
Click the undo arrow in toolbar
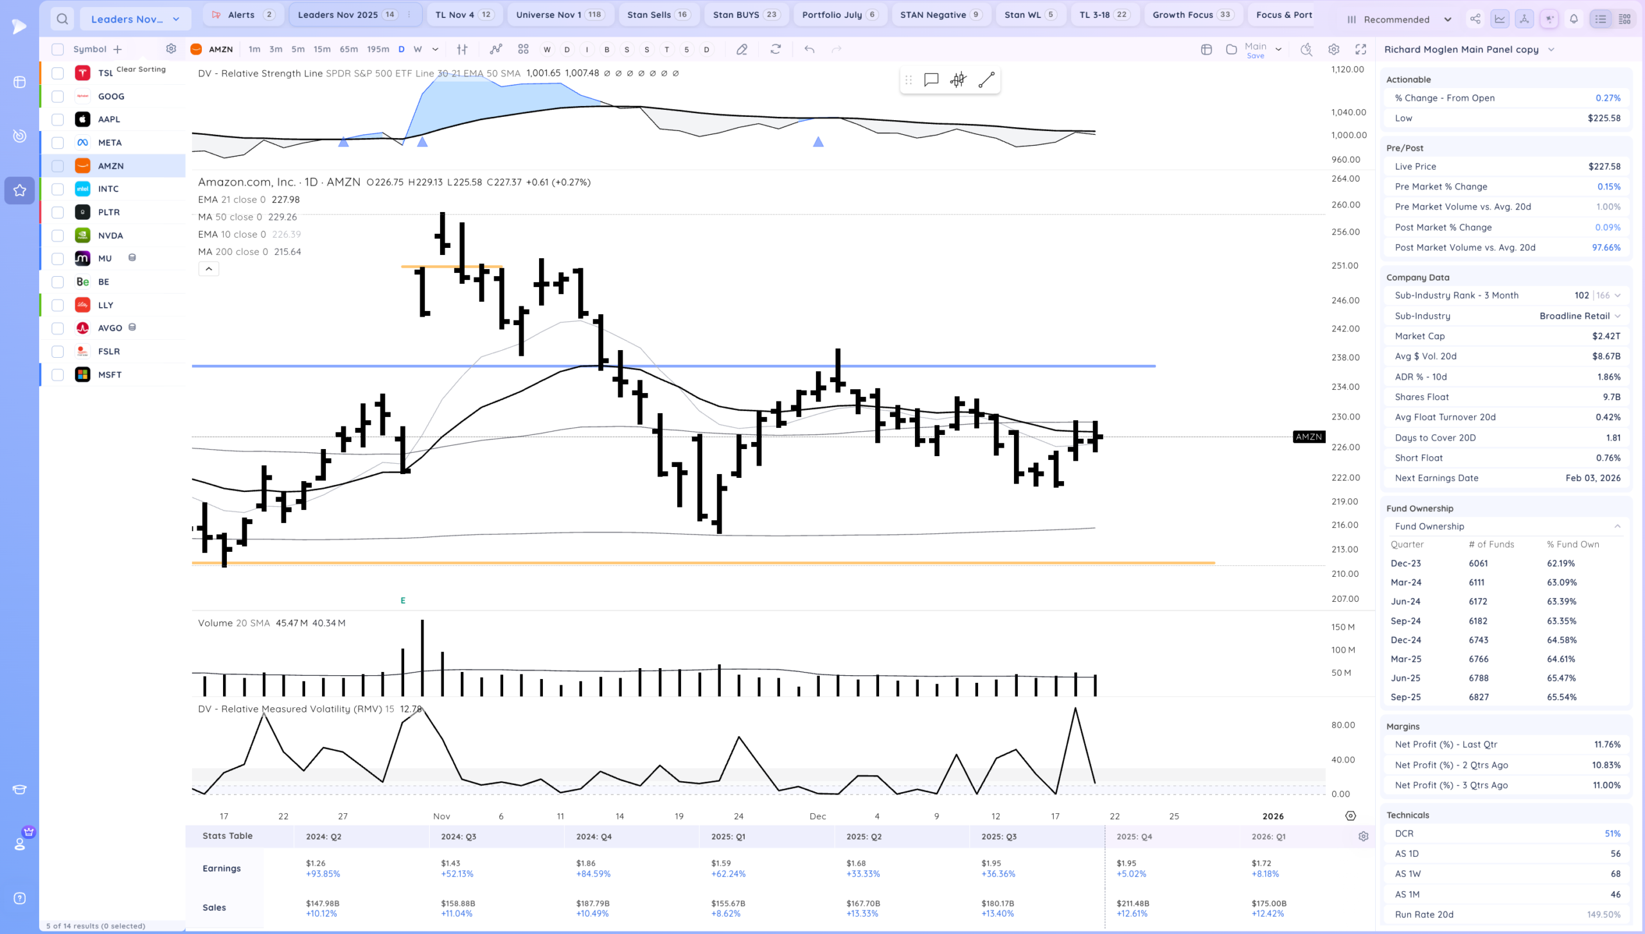(809, 49)
